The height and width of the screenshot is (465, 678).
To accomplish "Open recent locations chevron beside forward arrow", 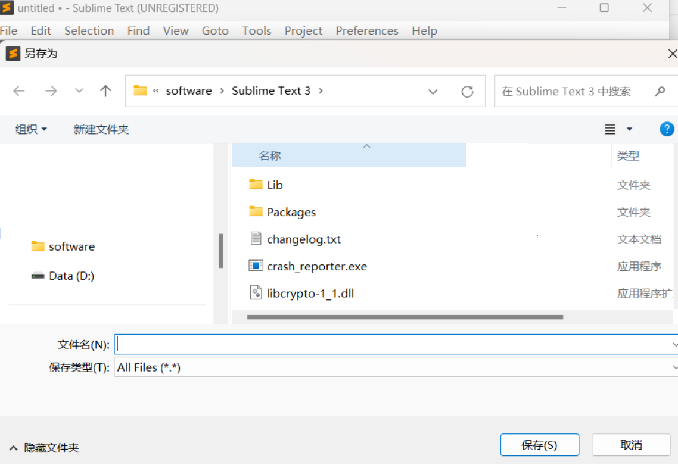I will pos(79,91).
